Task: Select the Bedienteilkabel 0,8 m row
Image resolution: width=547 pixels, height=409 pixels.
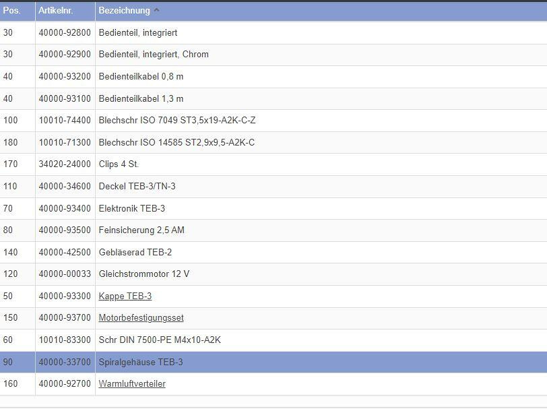Action: (141, 77)
